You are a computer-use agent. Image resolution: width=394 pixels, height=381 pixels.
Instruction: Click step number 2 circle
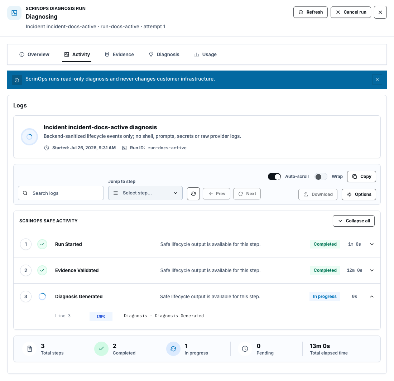click(26, 270)
